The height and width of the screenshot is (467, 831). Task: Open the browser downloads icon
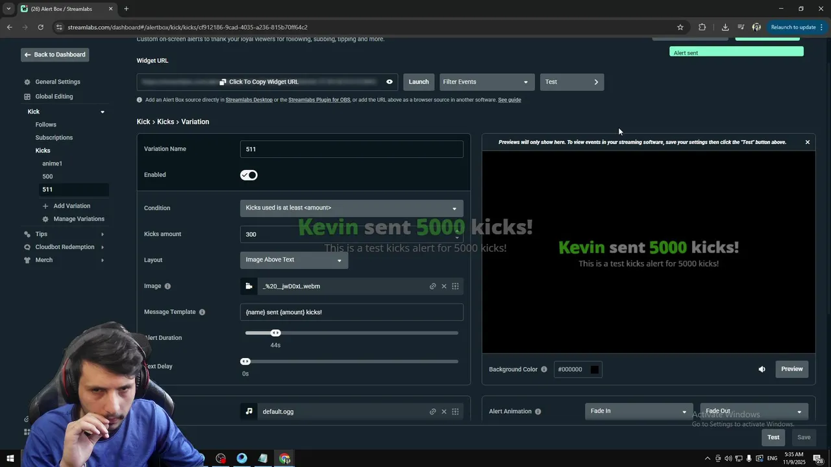(725, 27)
